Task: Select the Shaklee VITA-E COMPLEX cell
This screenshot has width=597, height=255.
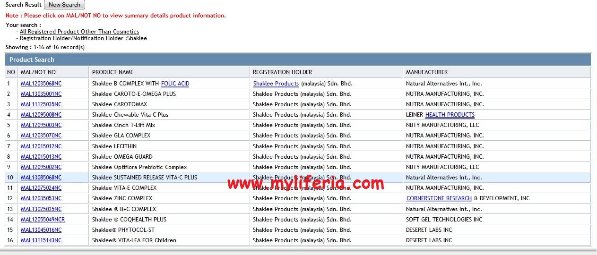Action: point(169,188)
